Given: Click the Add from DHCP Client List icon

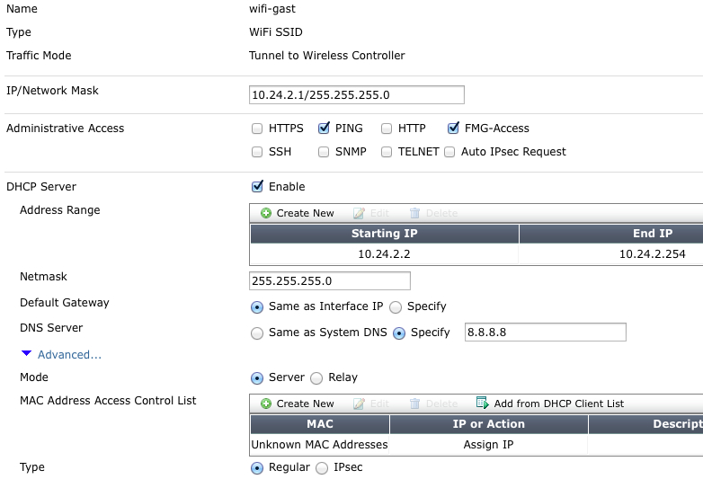Looking at the screenshot, I should coord(482,404).
